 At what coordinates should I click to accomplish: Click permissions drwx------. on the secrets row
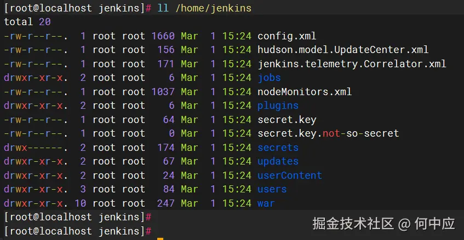pyautogui.click(x=36, y=148)
